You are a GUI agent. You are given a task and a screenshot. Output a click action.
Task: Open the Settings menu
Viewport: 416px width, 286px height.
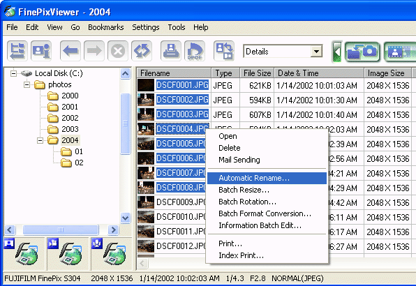[x=146, y=27]
